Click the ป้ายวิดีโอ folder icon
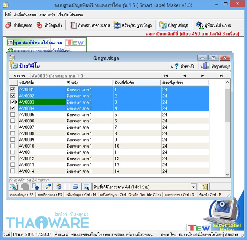 14,66
